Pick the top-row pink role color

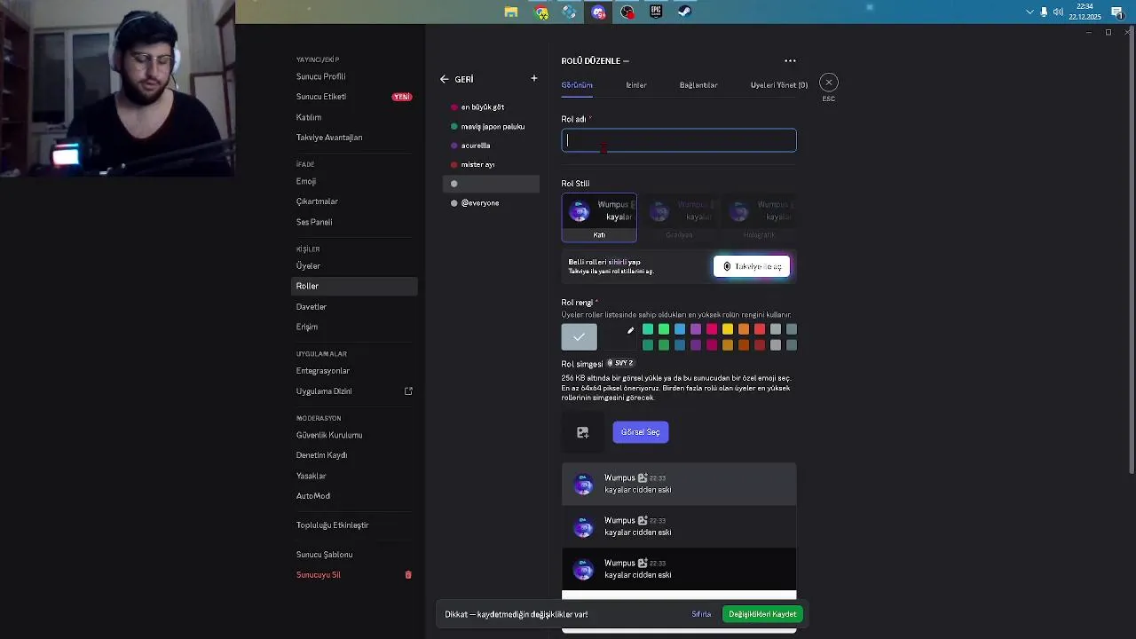[x=712, y=329]
